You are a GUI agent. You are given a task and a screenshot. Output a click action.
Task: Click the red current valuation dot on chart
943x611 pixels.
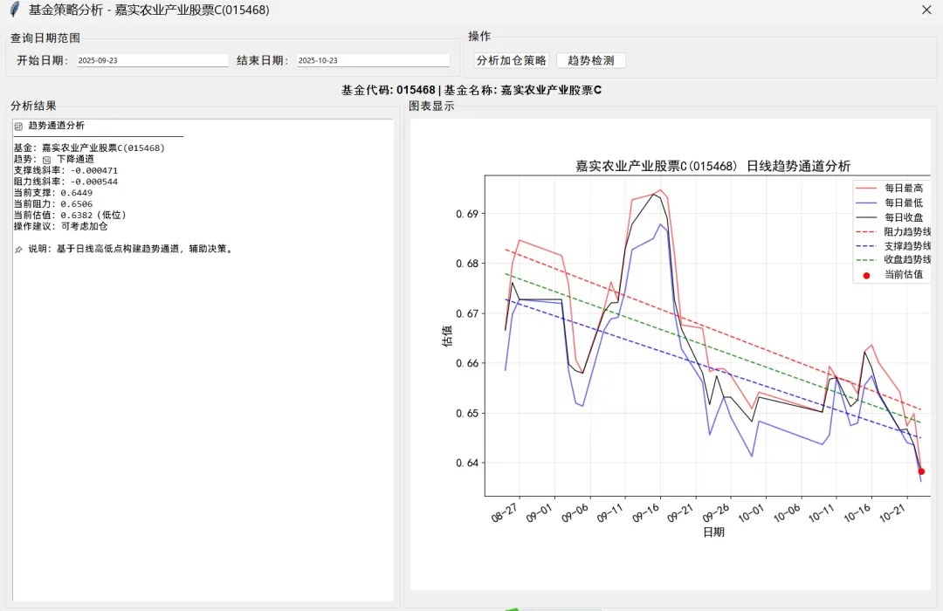(x=921, y=471)
